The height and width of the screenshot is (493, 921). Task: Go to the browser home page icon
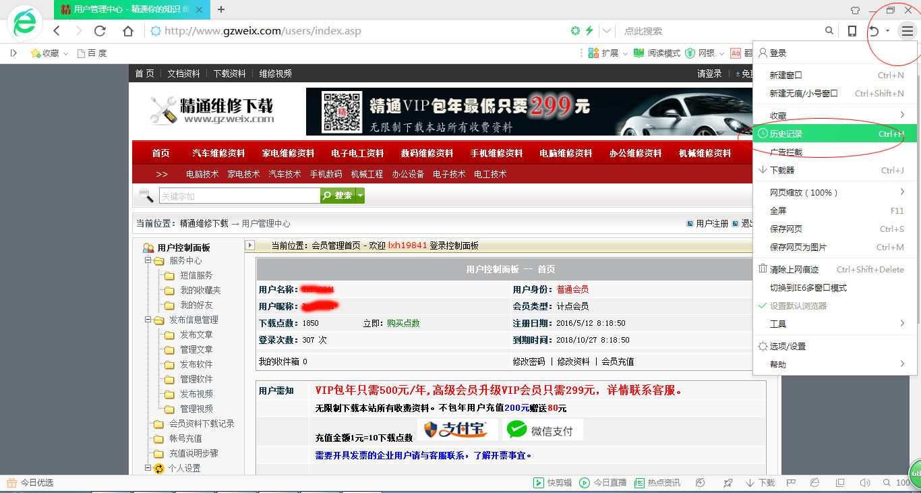(127, 31)
